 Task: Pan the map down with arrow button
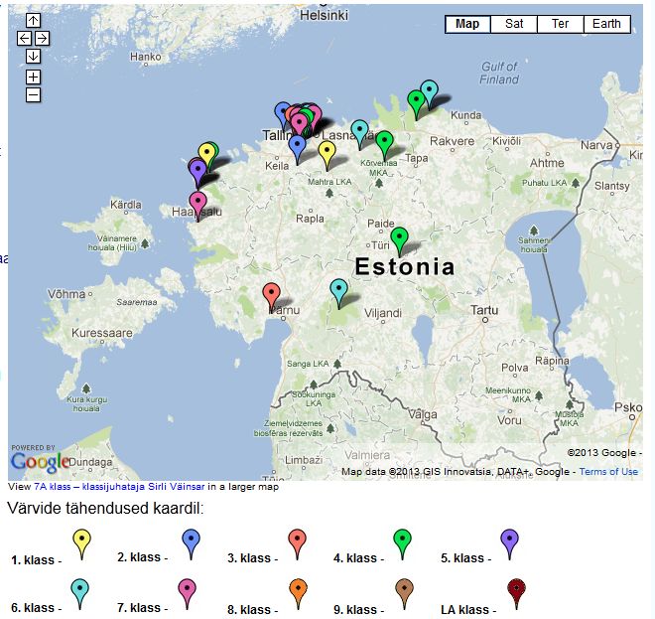33,57
